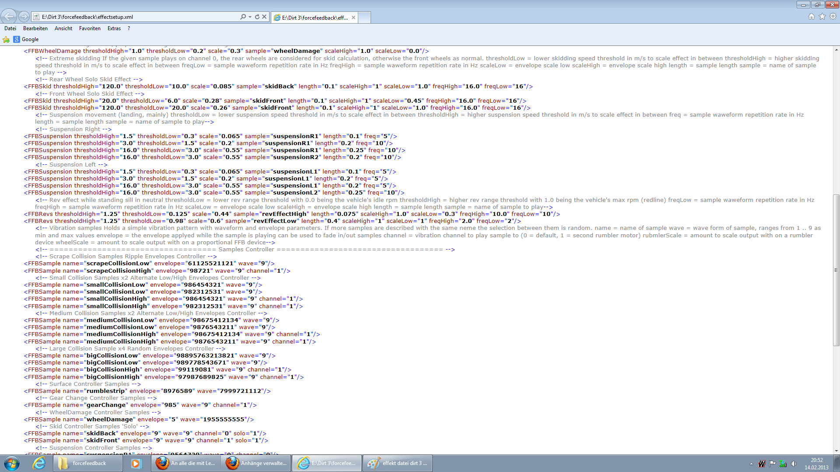Switch to forcefeedback folder taskbar button

[x=87, y=463]
